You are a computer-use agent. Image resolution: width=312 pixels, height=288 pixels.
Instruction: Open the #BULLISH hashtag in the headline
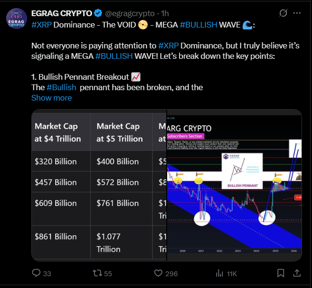(x=199, y=25)
